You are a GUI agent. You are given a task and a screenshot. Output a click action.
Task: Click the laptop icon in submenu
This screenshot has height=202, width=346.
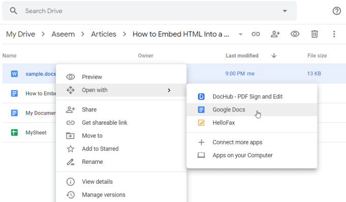pyautogui.click(x=201, y=155)
